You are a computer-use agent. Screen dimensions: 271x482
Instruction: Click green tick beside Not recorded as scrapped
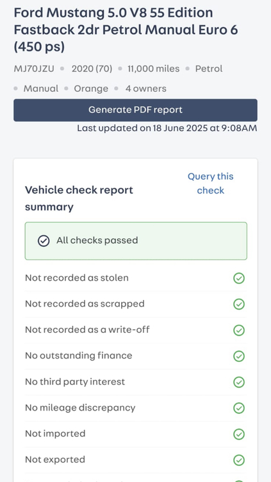[239, 305]
